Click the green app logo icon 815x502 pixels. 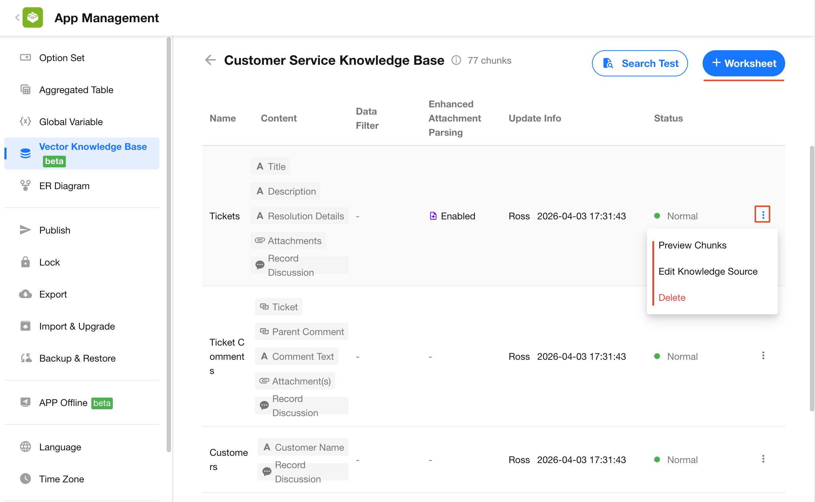tap(33, 17)
